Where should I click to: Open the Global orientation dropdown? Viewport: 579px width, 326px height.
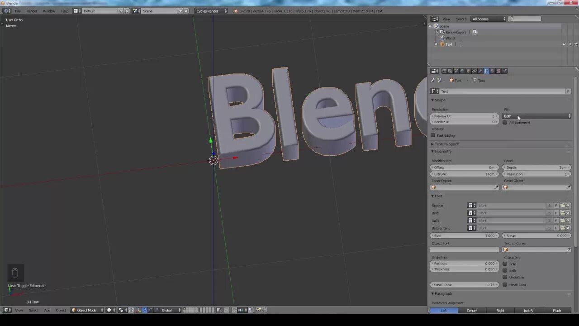pos(171,310)
